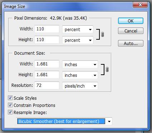Click the pixel Width field showing 110
This screenshot has width=152, height=133.
47,29
